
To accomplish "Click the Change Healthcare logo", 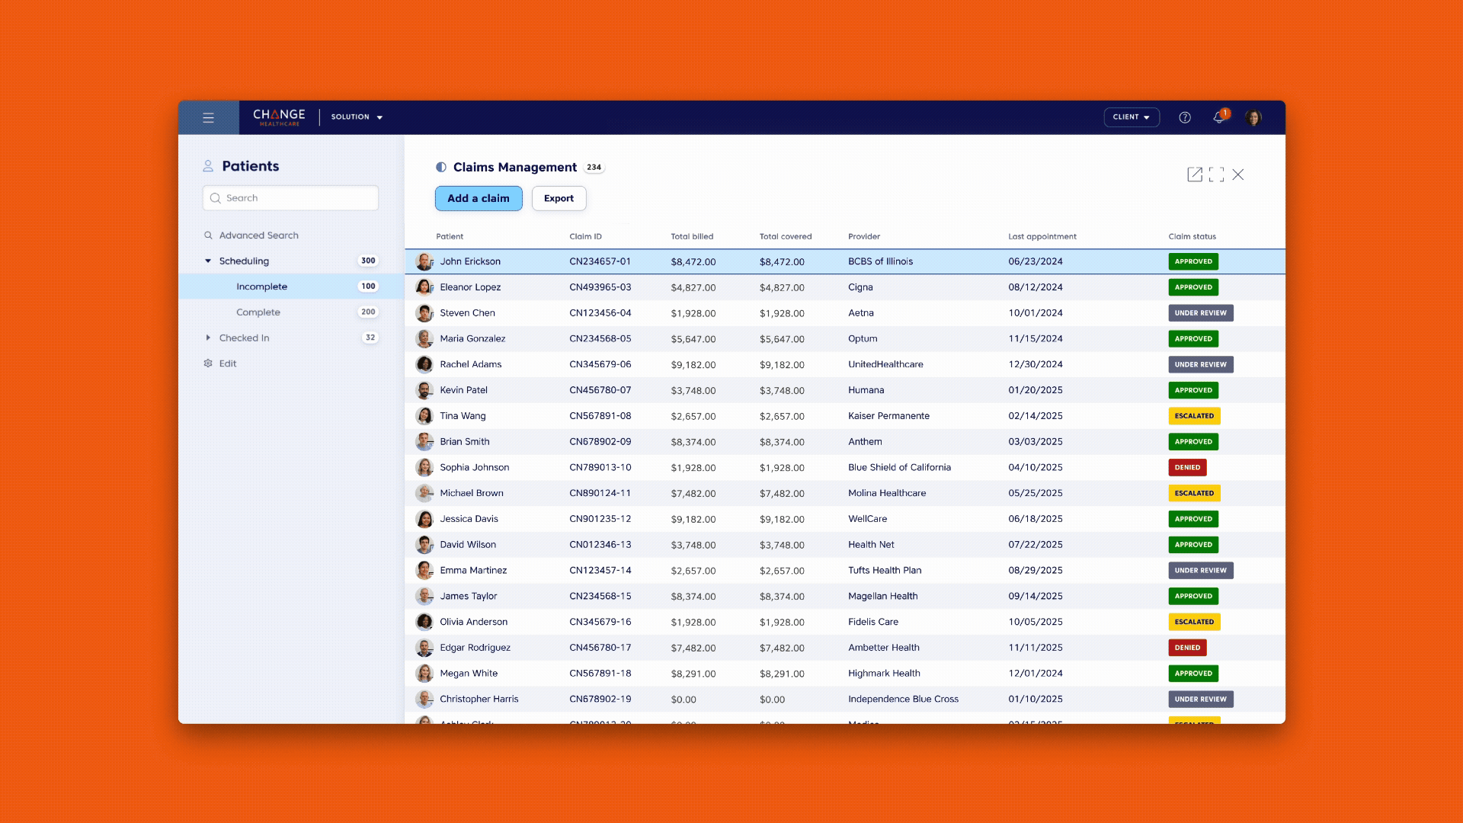I will (x=279, y=117).
